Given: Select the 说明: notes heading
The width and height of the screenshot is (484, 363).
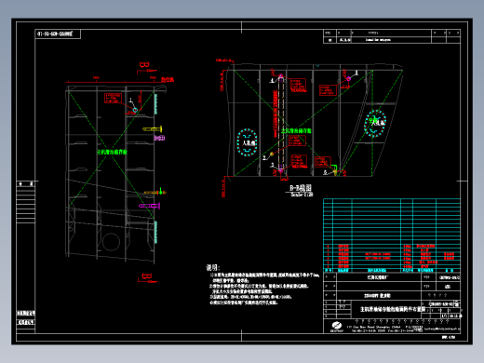Looking at the screenshot, I should pyautogui.click(x=213, y=268).
